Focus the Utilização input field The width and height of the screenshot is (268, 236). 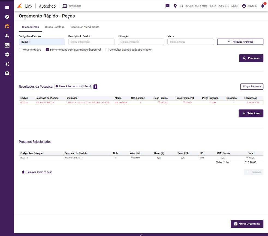point(141,42)
